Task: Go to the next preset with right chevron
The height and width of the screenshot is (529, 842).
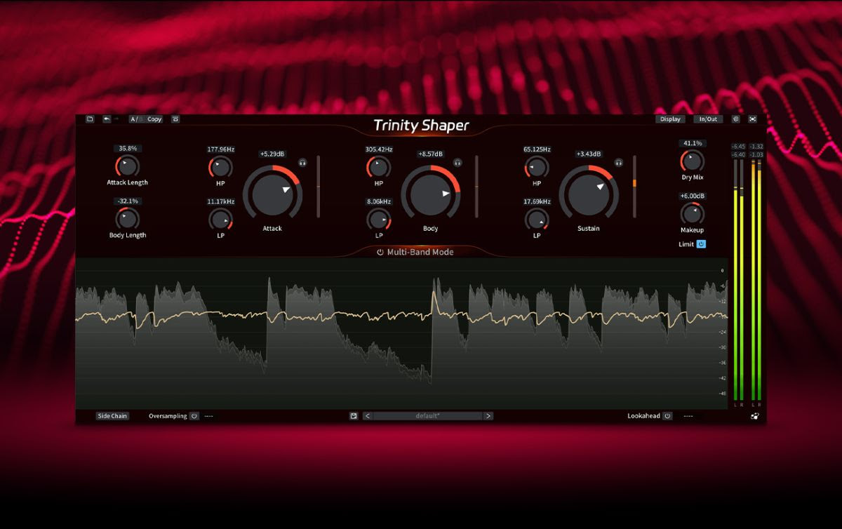Action: pyautogui.click(x=488, y=416)
